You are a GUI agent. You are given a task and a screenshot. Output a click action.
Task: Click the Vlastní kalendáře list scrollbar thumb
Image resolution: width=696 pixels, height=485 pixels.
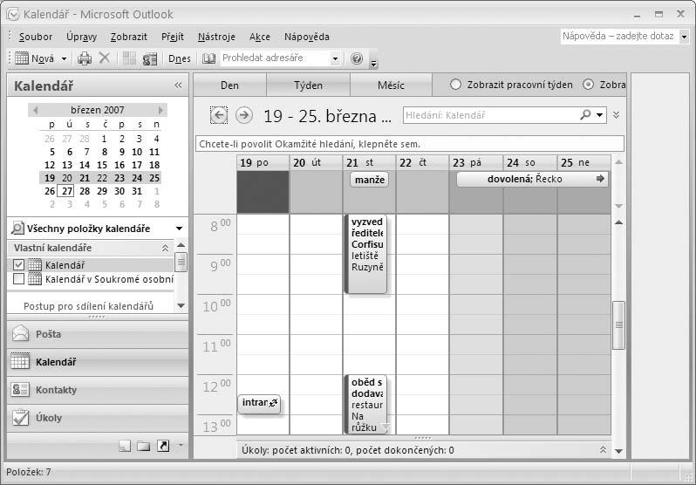click(x=181, y=262)
